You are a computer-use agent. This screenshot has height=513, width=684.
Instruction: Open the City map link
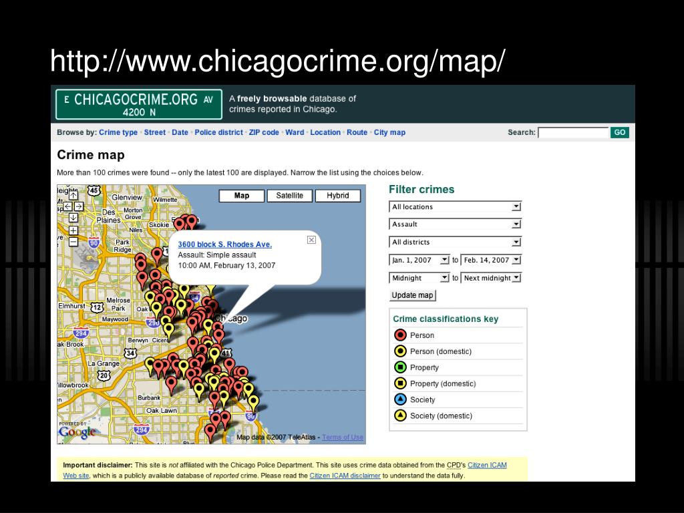389,132
